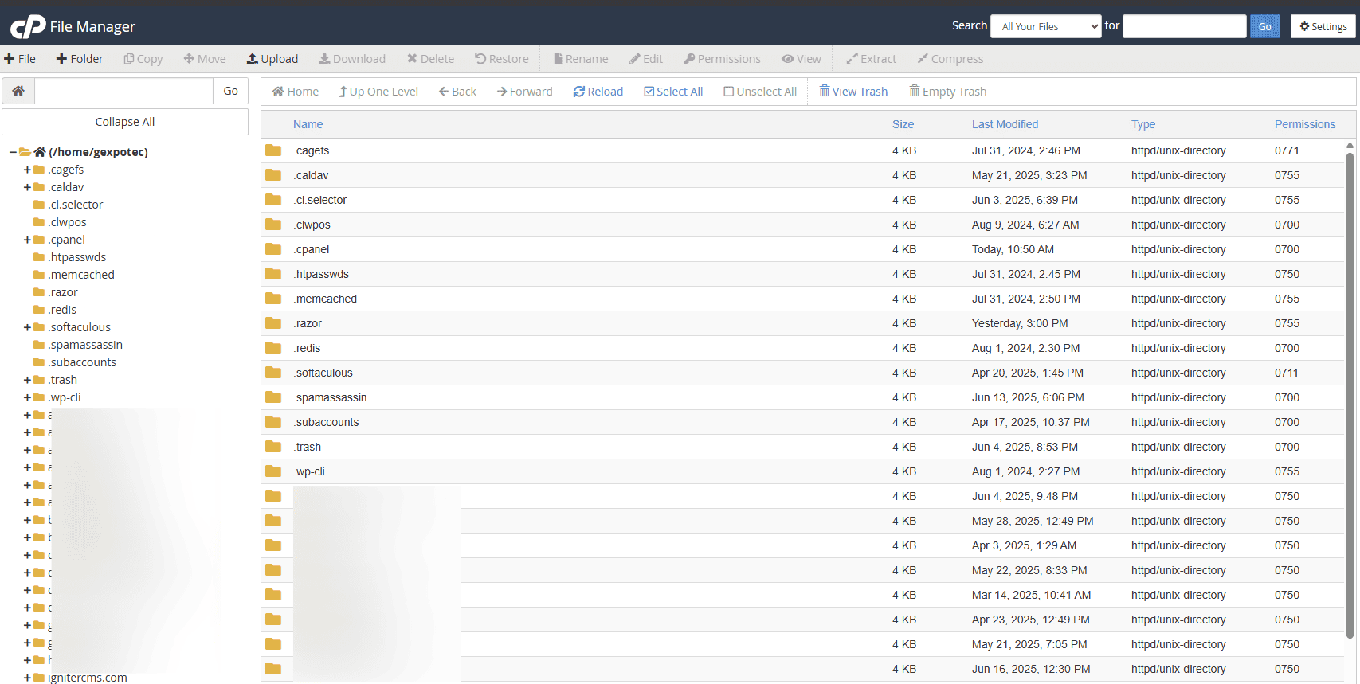The height and width of the screenshot is (684, 1360).
Task: Open the All Your Files search dropdown
Action: pos(1045,26)
